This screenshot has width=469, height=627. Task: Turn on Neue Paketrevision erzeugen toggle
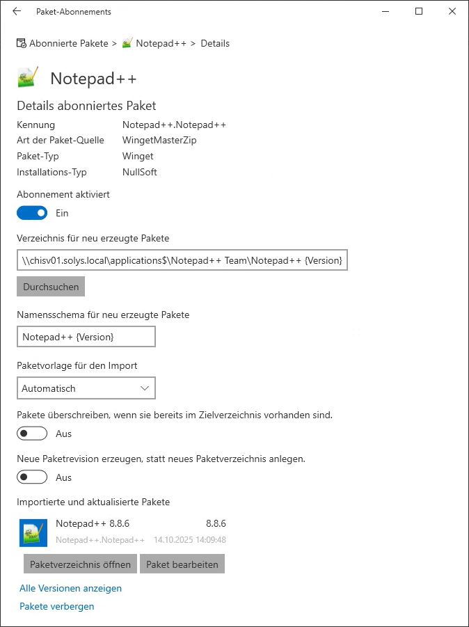(x=32, y=477)
